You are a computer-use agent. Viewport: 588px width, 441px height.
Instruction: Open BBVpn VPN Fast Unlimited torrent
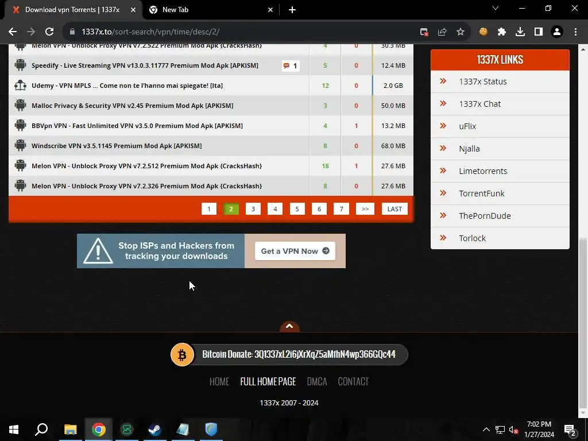[x=137, y=126]
